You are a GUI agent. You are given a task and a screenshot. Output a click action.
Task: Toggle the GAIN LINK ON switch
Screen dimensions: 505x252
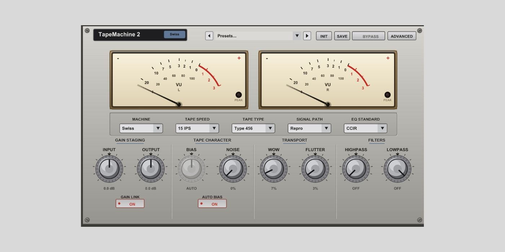tap(130, 204)
